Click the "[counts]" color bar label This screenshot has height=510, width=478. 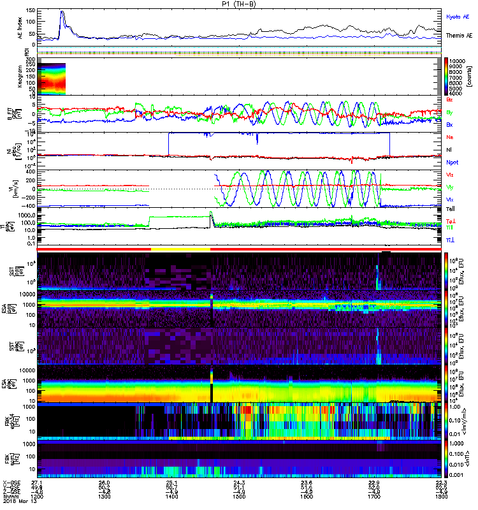coord(468,76)
